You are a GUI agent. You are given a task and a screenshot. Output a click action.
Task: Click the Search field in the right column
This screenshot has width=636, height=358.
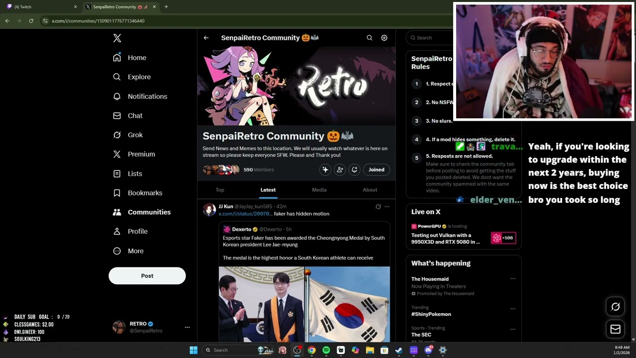(430, 38)
